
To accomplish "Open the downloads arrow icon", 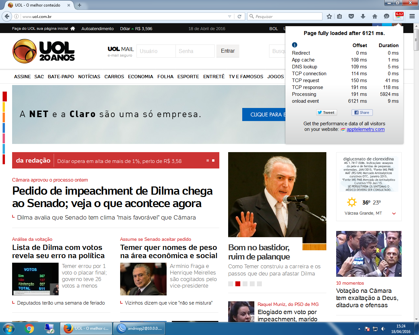I will (363, 16).
